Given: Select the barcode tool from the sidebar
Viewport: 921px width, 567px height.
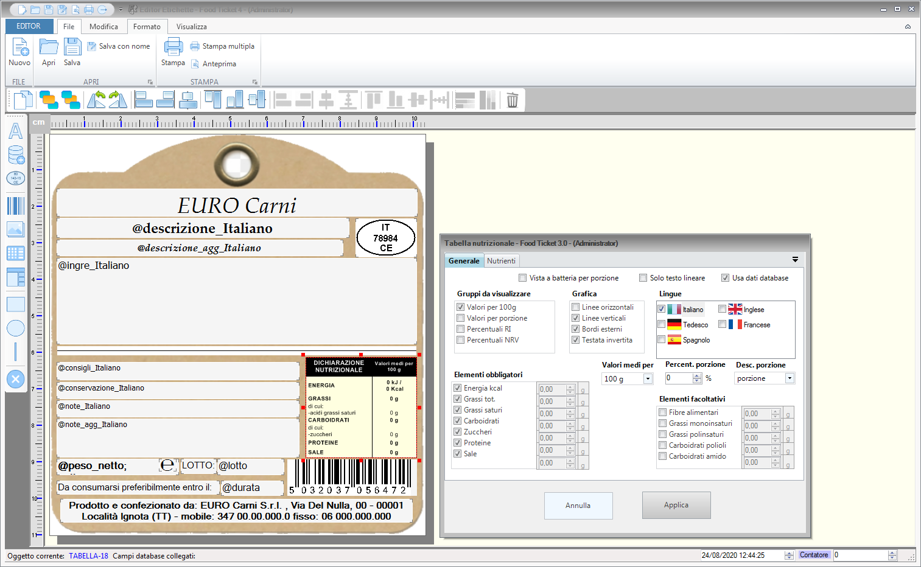Looking at the screenshot, I should tap(15, 206).
